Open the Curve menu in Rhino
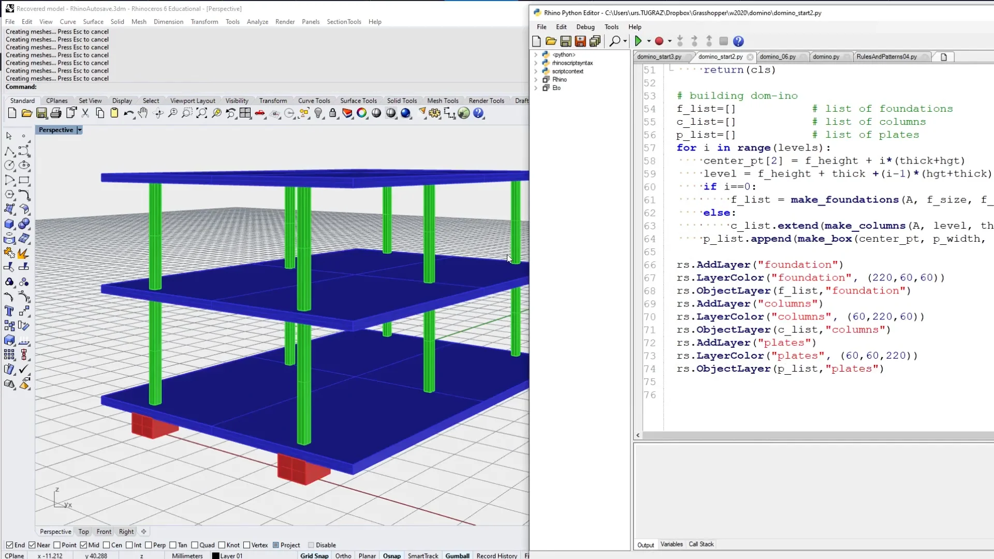Viewport: 994px width, 559px height. click(68, 22)
